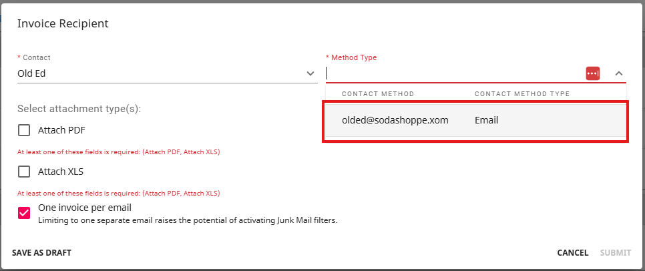Click the CONTACT METHOD TYPE column header
Image resolution: width=645 pixels, height=271 pixels.
click(522, 94)
